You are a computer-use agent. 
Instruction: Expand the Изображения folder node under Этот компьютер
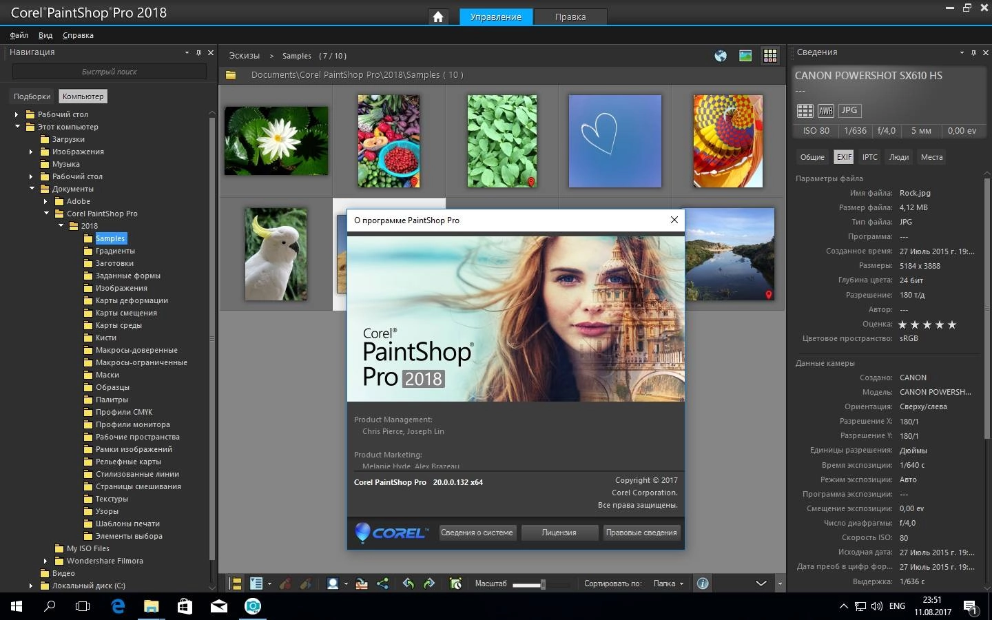(31, 152)
